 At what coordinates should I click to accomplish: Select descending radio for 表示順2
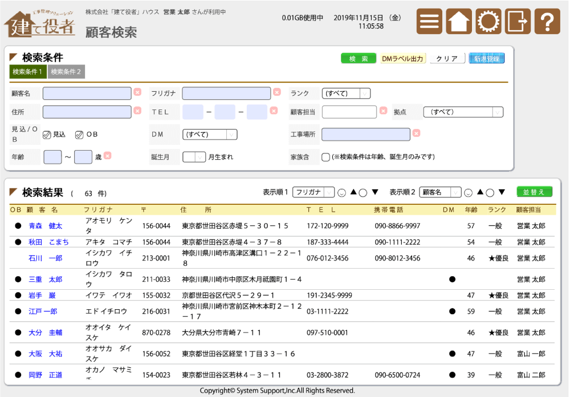490,193
